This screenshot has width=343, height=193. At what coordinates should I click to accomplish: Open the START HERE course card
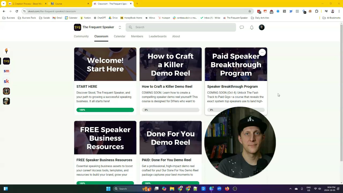[105, 64]
